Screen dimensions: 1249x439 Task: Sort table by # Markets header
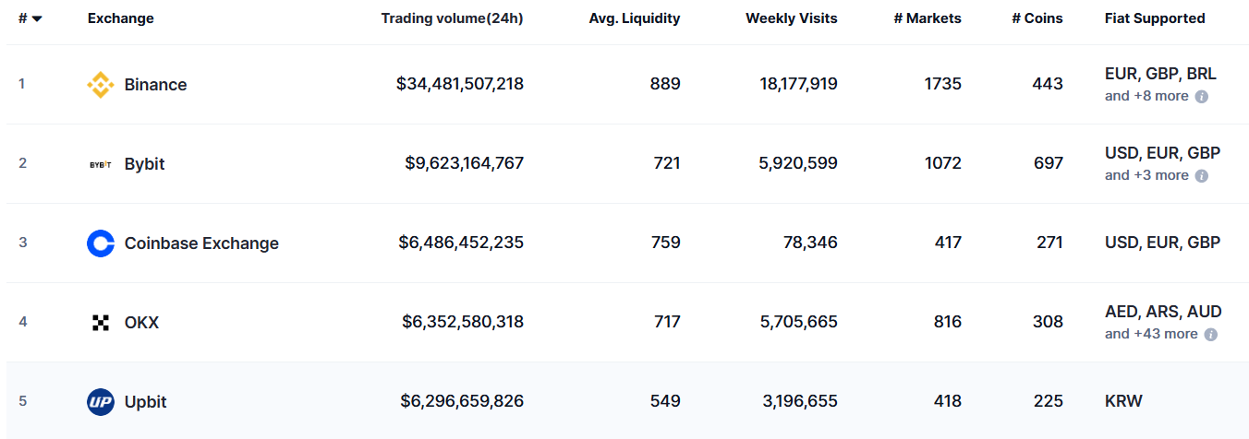pyautogui.click(x=927, y=18)
